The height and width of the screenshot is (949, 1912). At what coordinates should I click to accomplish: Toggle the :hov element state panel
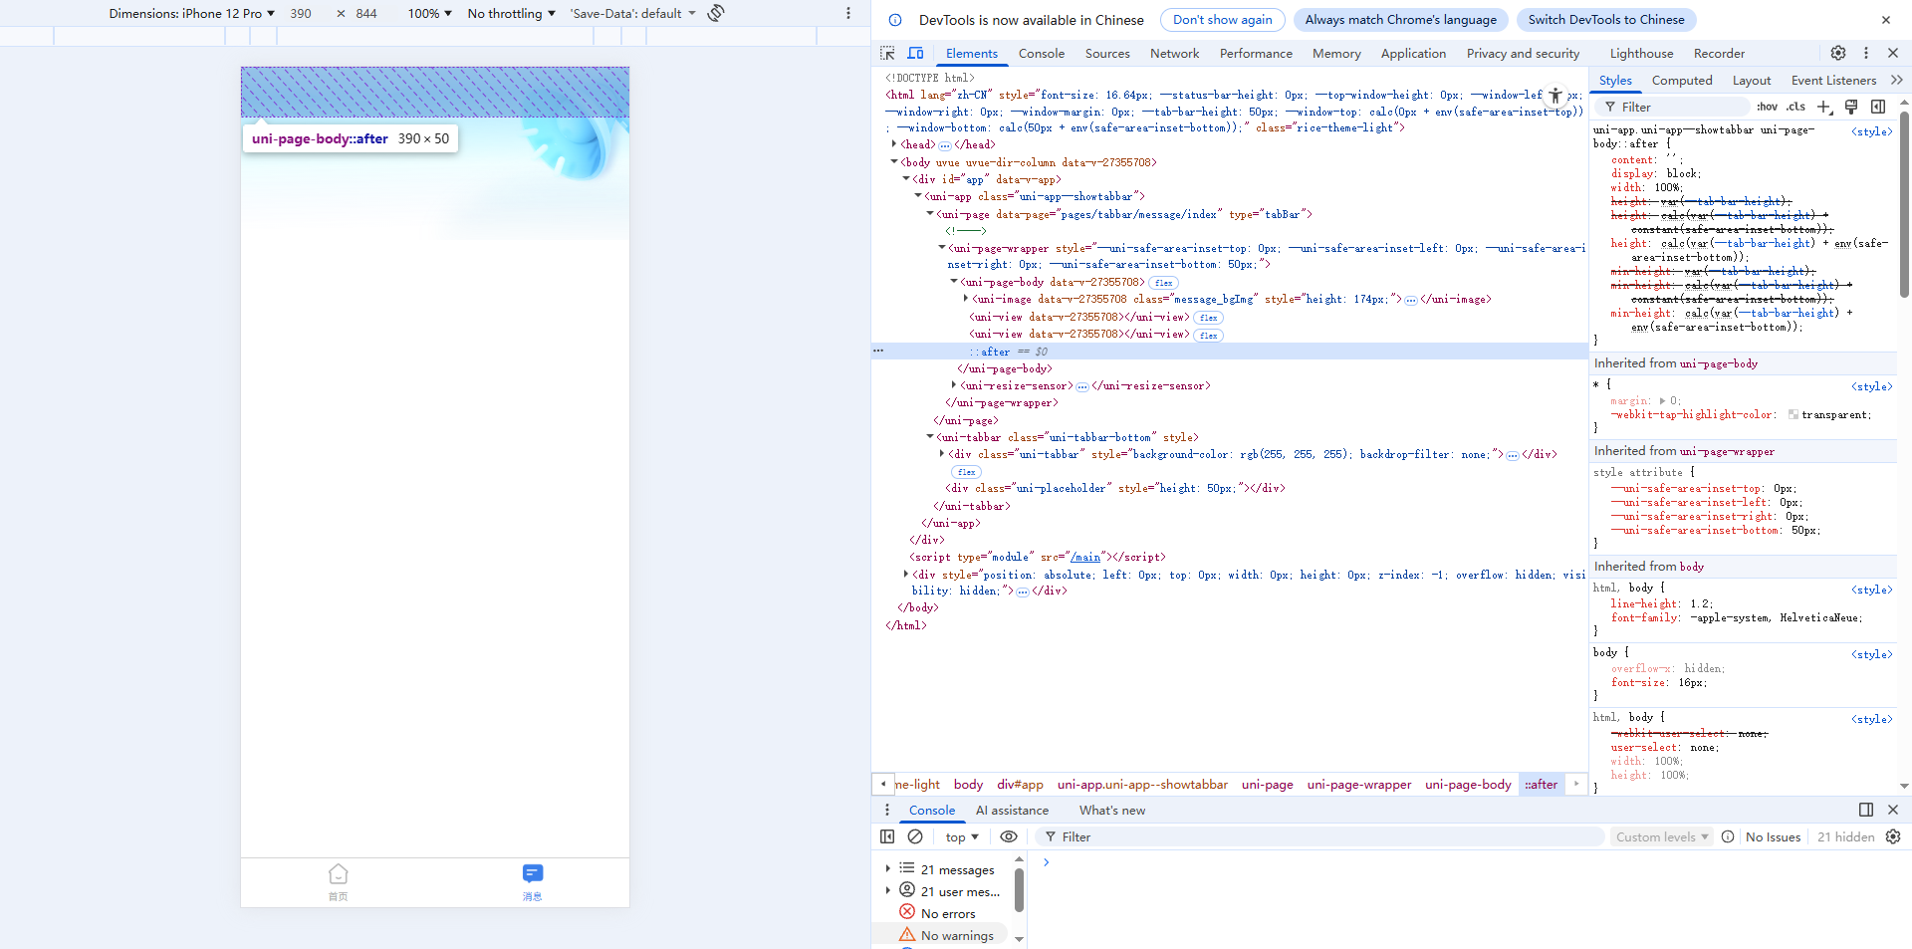coord(1767,107)
